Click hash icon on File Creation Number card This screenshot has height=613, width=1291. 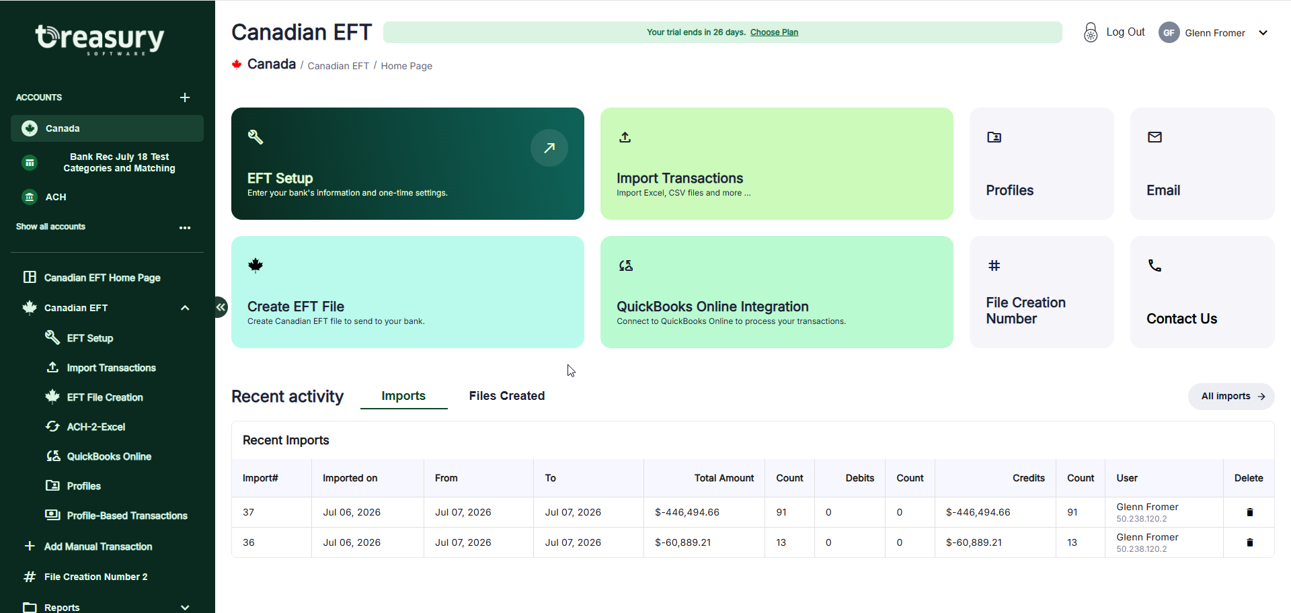pos(994,265)
